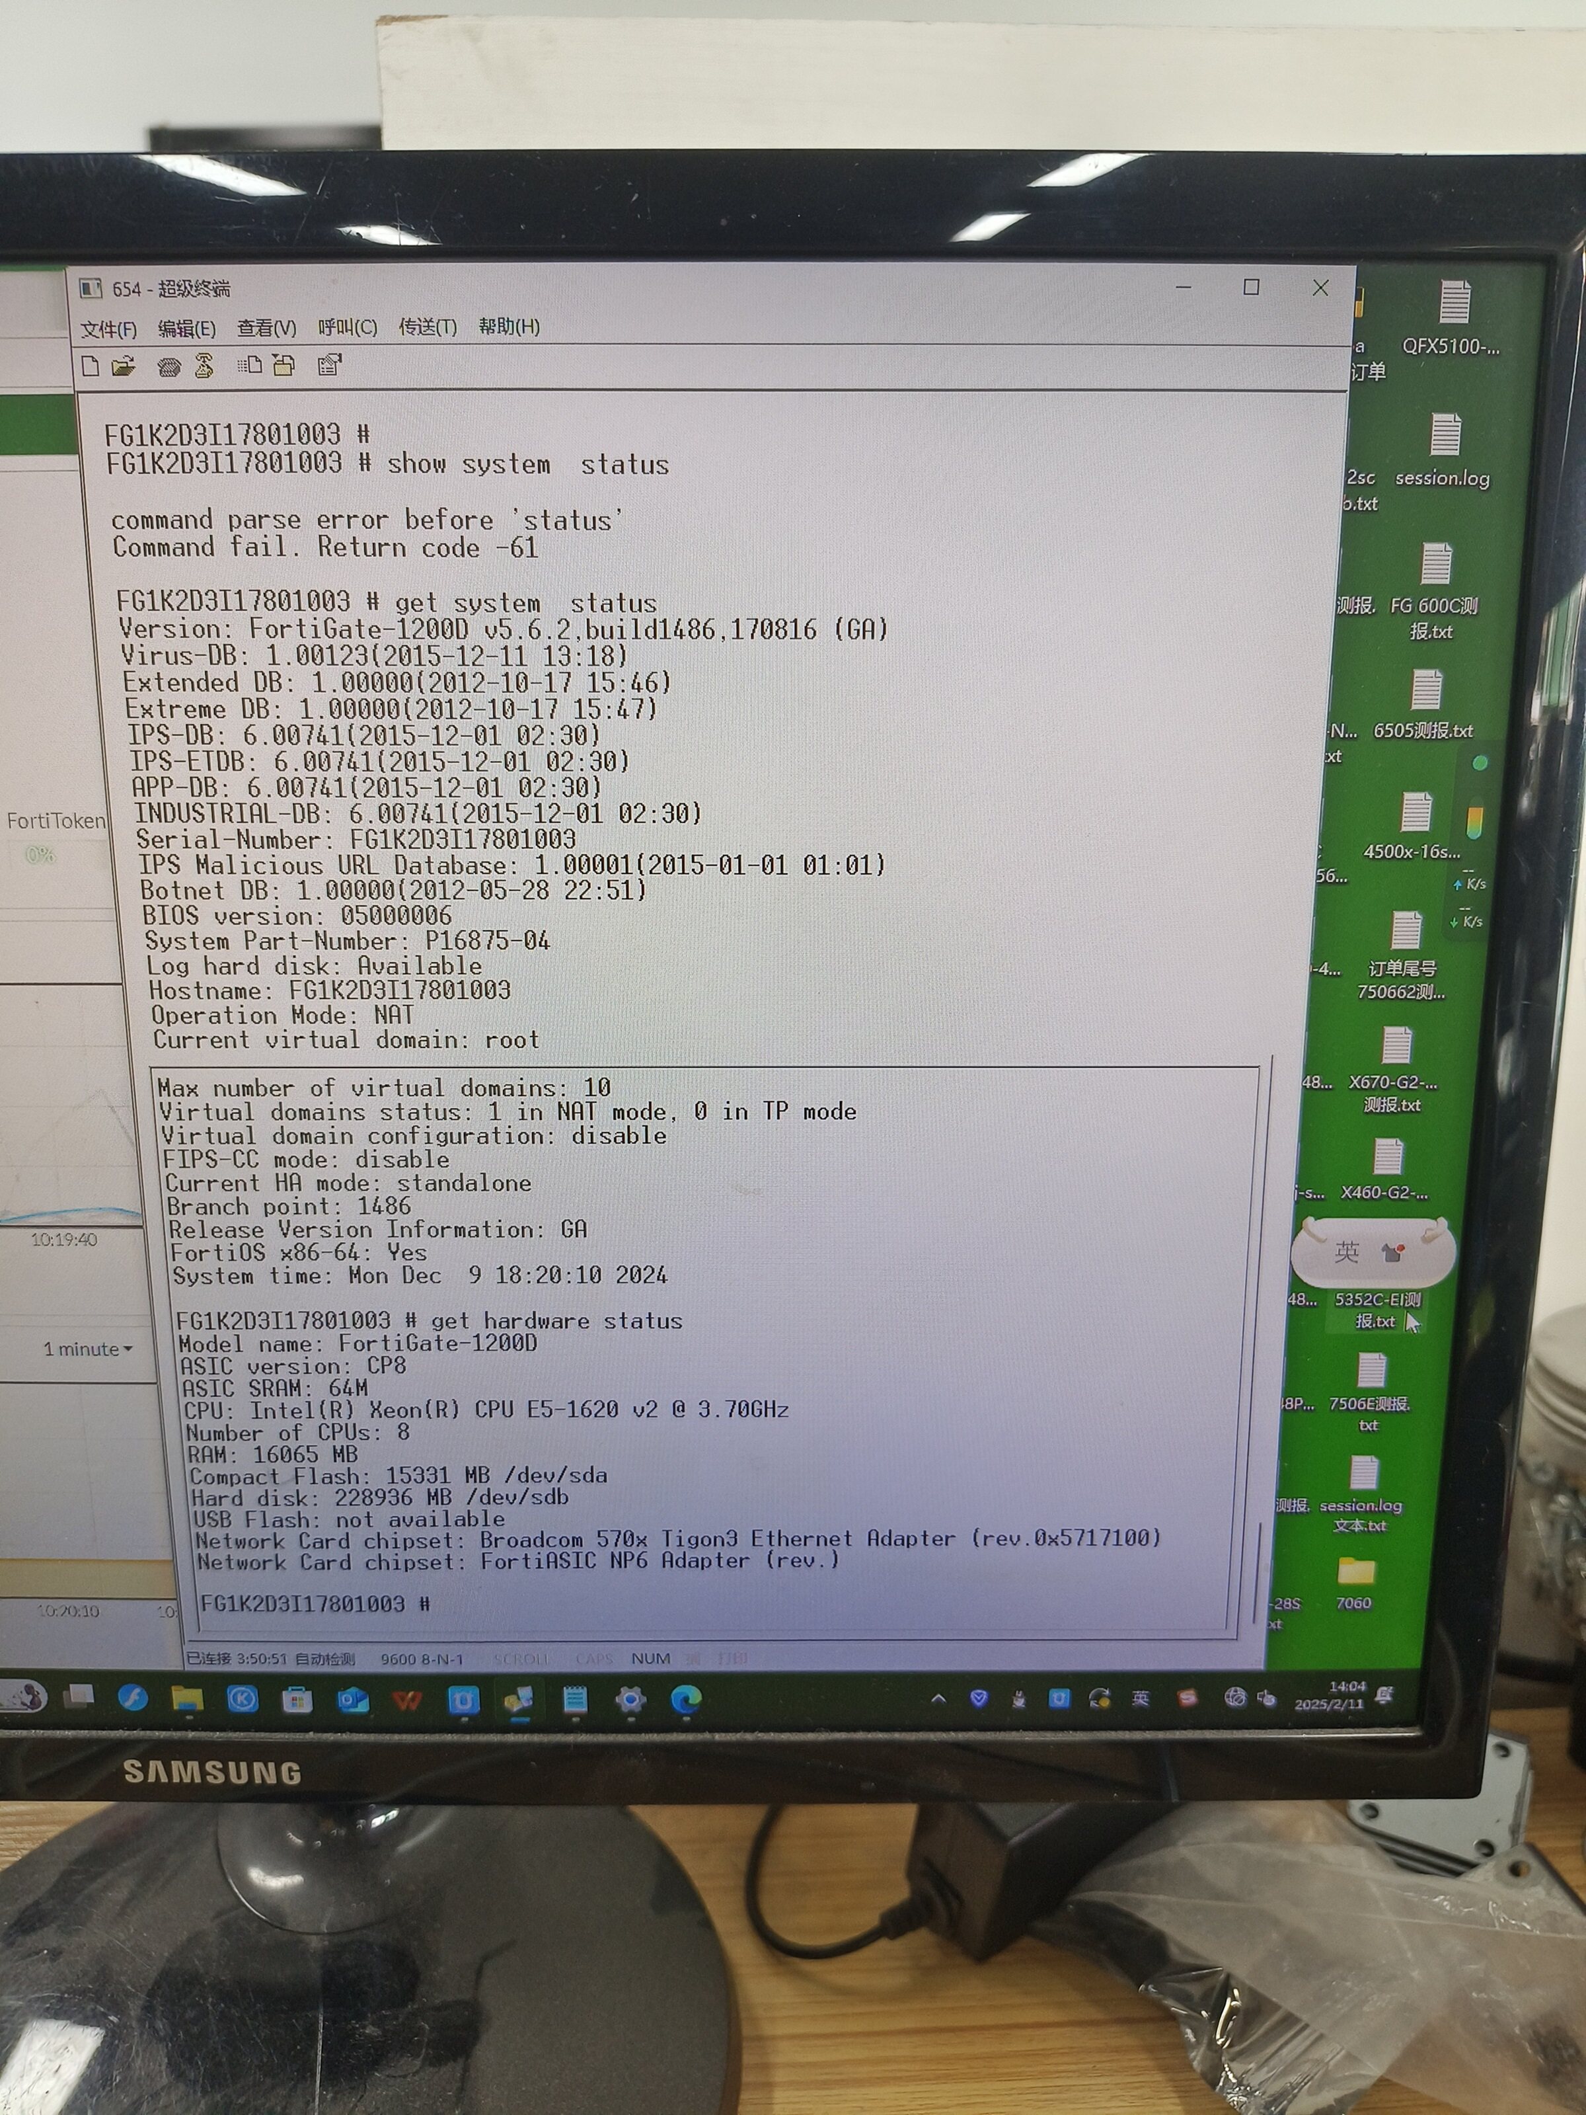This screenshot has width=1586, height=2115.
Task: Open WPS Office from the taskbar
Action: 408,1700
